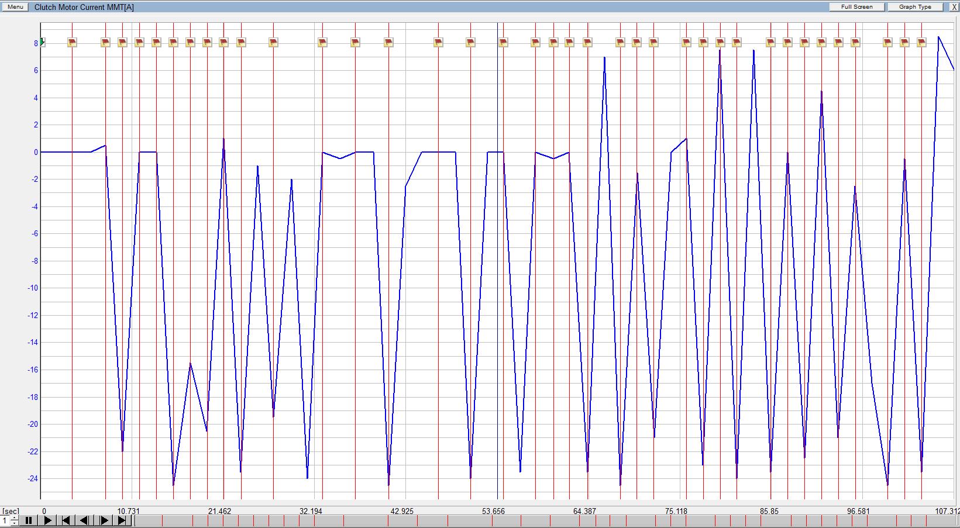Step forward one frame
The height and width of the screenshot is (528, 960).
[104, 520]
